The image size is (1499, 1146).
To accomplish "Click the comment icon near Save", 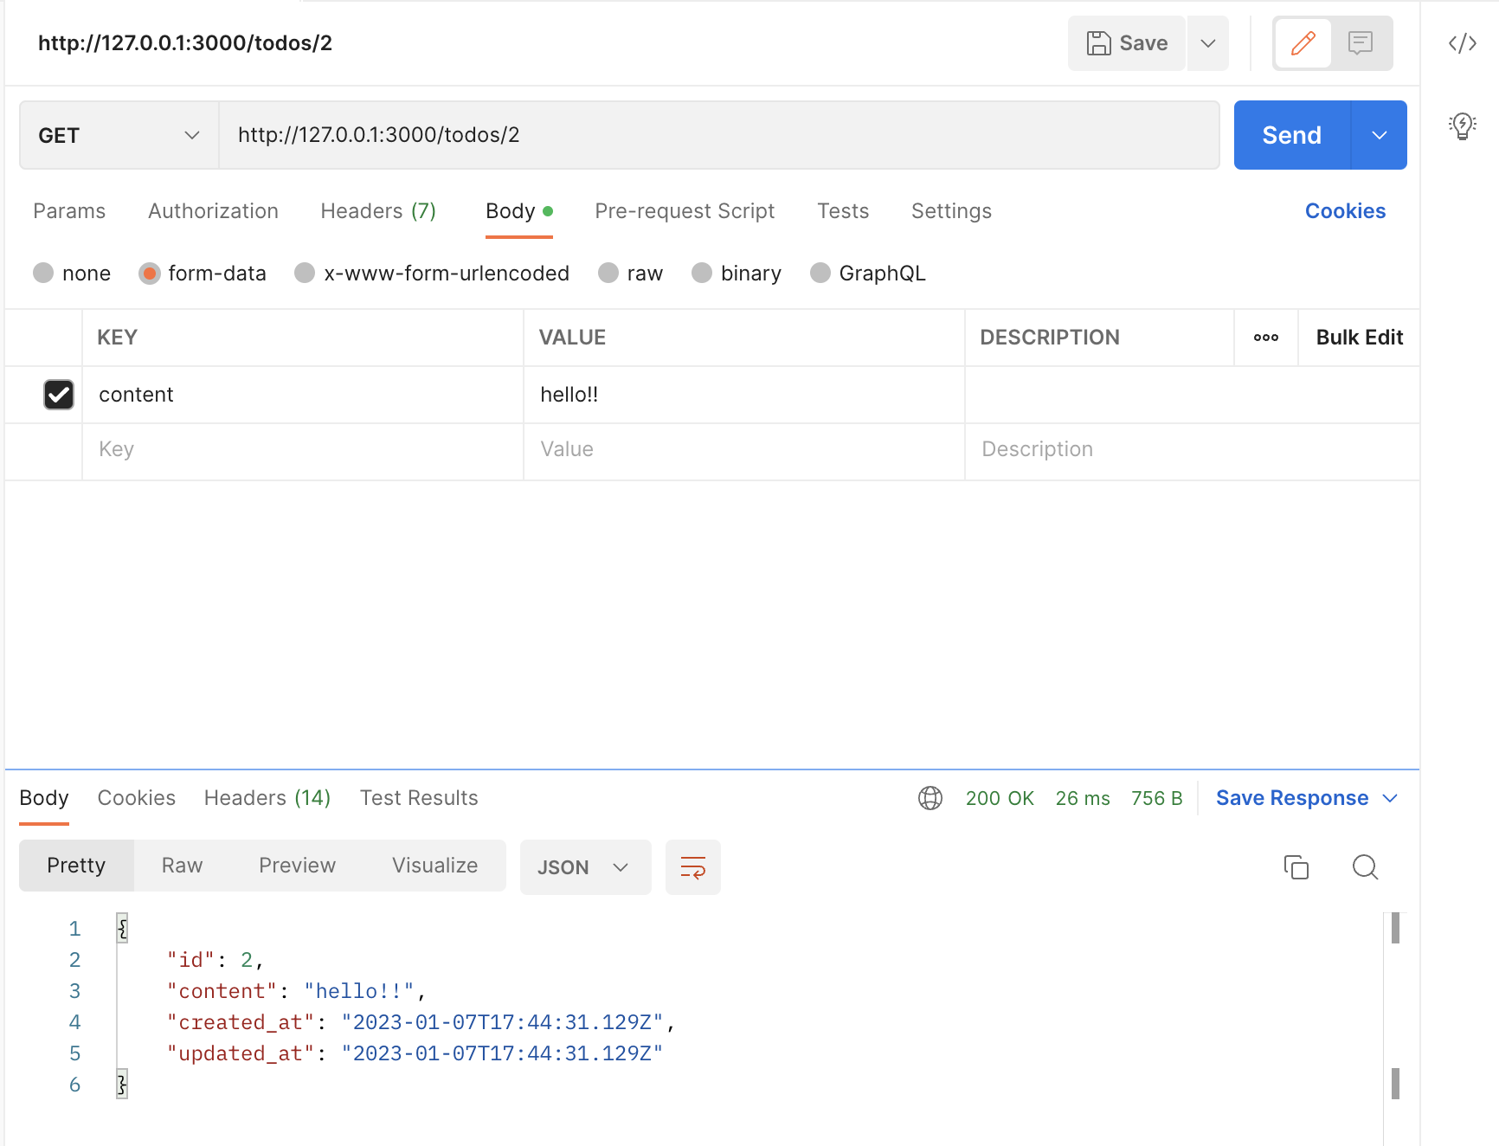I will tap(1361, 42).
